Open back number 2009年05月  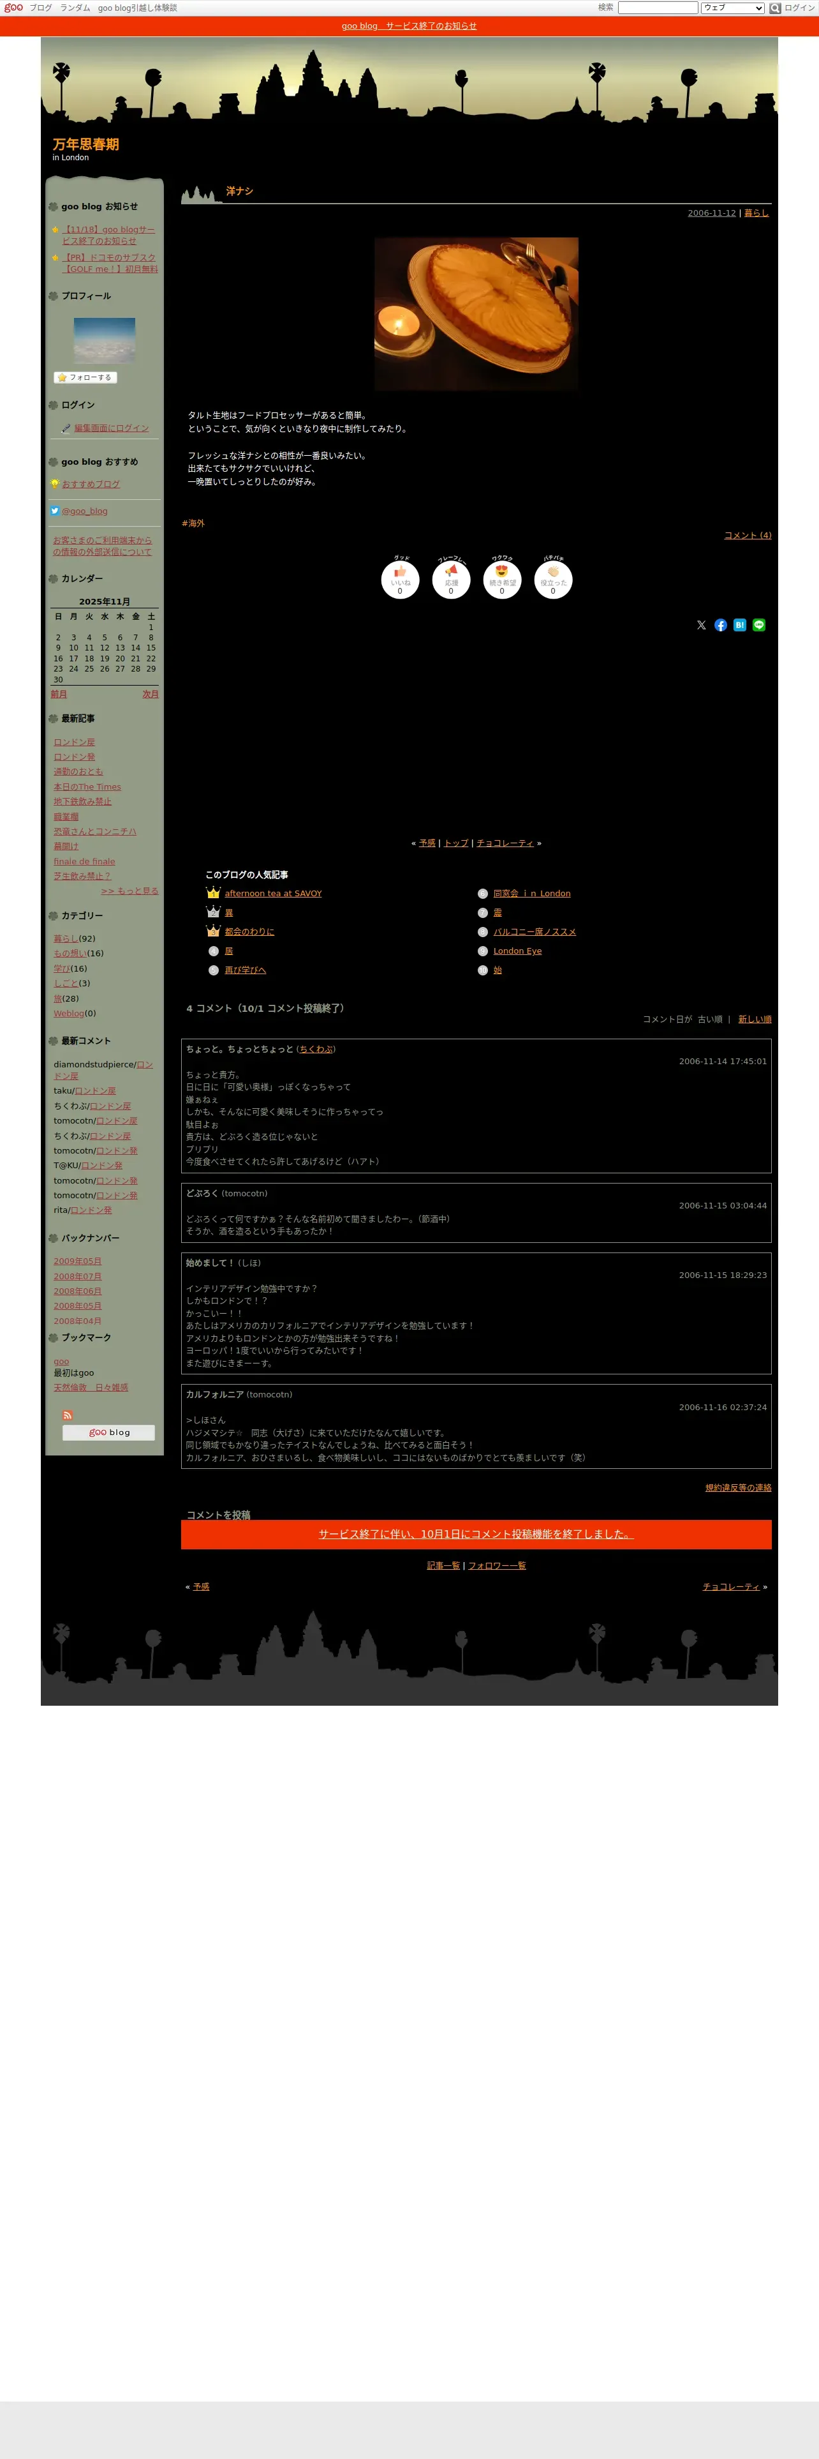point(77,1261)
